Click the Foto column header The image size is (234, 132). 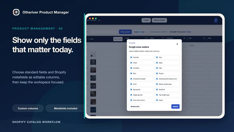[92, 39]
